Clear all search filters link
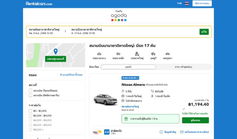The height and width of the screenshot is (139, 237). point(71,75)
